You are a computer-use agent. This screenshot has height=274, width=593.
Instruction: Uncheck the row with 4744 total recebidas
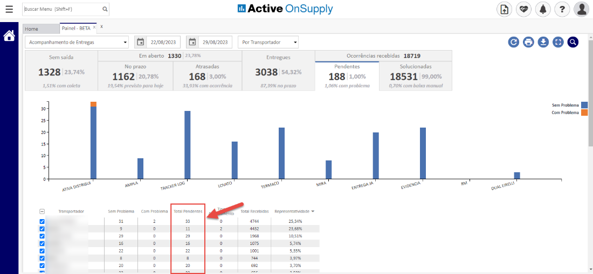click(x=42, y=222)
